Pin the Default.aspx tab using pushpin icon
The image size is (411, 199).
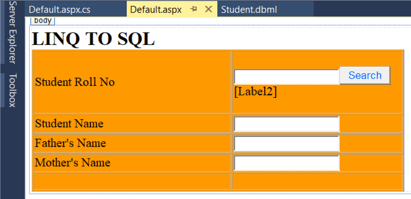194,9
